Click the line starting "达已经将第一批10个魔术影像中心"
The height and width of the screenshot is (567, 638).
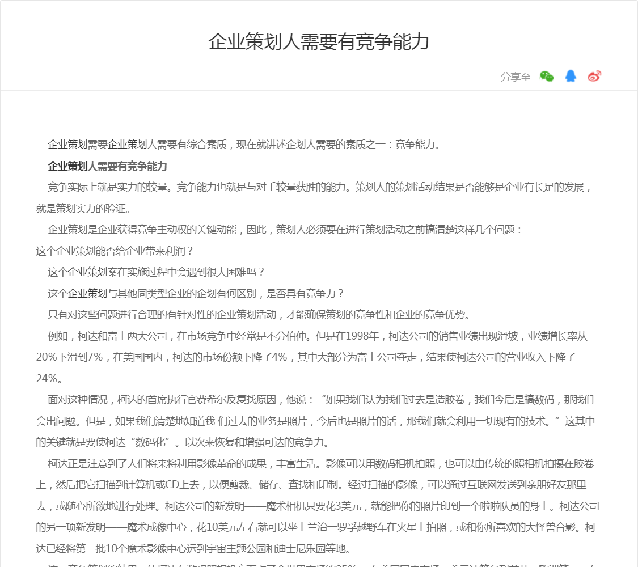[x=193, y=548]
